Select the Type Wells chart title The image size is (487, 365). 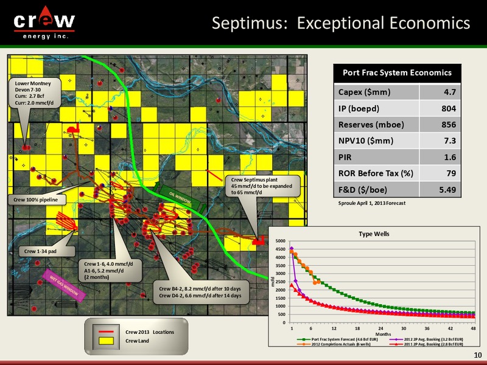pos(374,234)
